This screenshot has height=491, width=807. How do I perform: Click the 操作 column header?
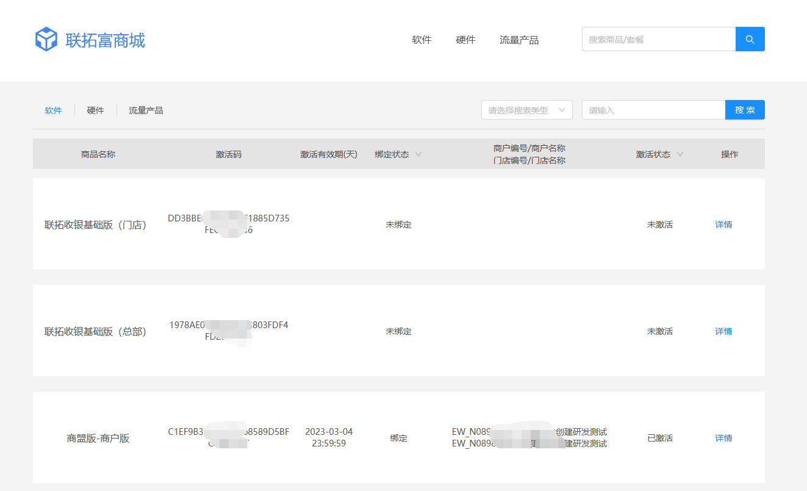tap(730, 154)
